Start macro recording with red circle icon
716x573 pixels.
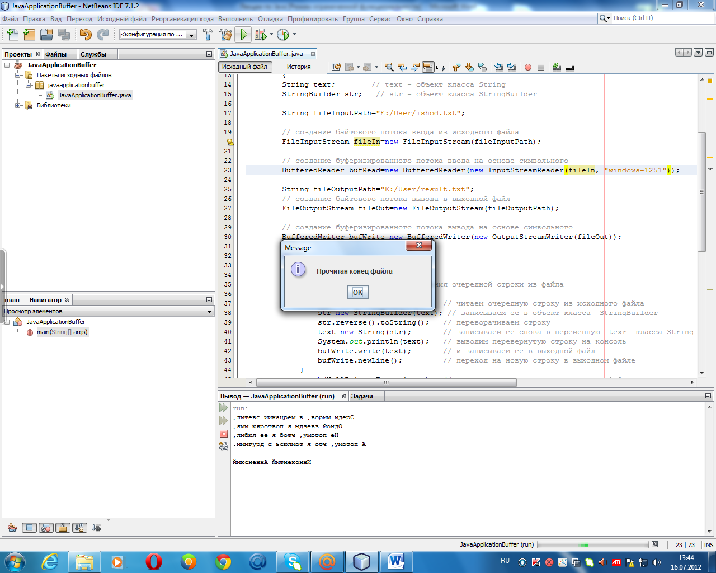(x=528, y=67)
